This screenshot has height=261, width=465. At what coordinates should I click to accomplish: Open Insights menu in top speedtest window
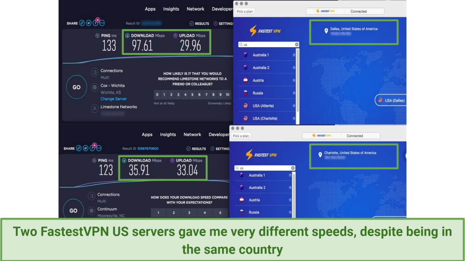coord(171,9)
